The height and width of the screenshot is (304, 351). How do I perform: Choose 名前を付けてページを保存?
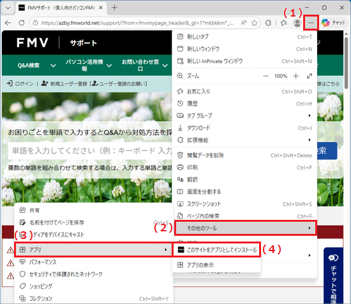pyautogui.click(x=94, y=222)
